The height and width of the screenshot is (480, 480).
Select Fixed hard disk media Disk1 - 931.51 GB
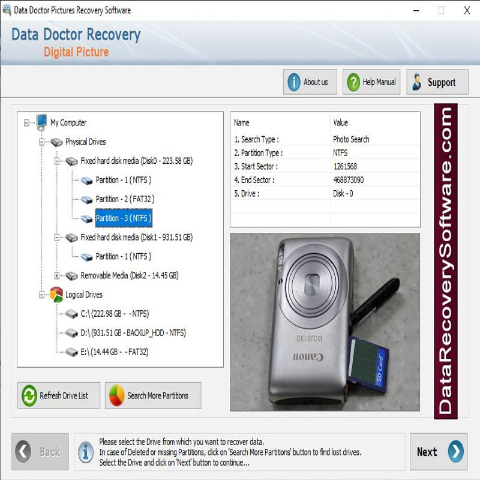[137, 238]
